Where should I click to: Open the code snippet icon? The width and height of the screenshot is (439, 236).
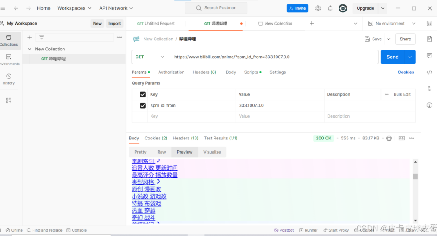[x=429, y=72]
